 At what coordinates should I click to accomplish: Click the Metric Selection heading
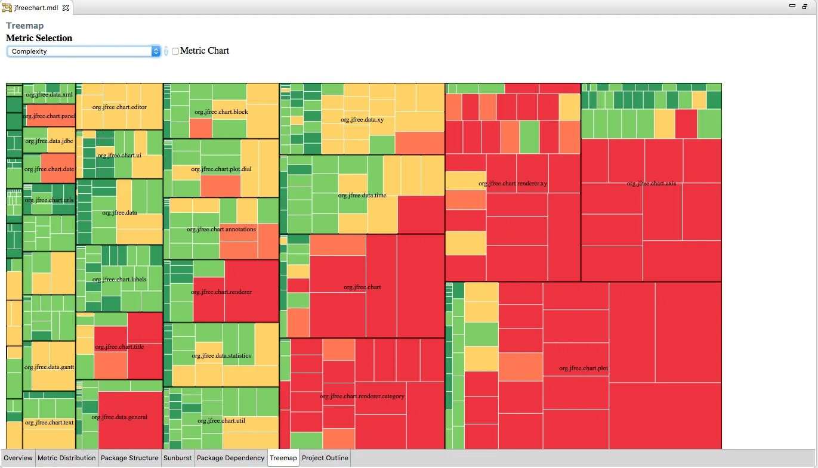click(39, 38)
